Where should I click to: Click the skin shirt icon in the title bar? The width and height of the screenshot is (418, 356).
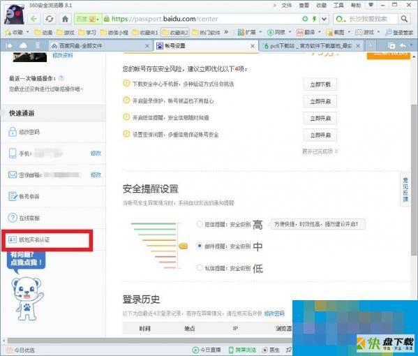371,5
